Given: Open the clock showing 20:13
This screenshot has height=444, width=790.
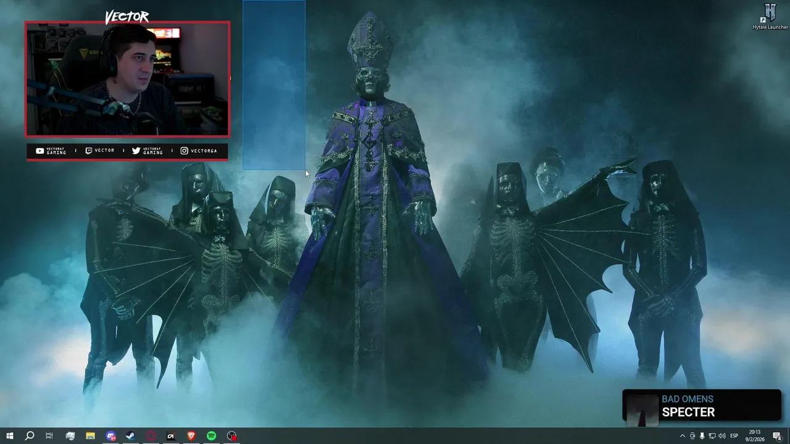Looking at the screenshot, I should 755,436.
